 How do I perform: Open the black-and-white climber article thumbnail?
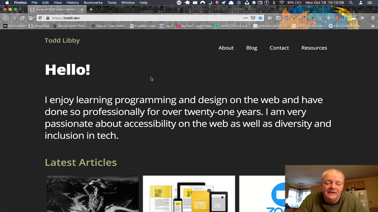pos(92,194)
